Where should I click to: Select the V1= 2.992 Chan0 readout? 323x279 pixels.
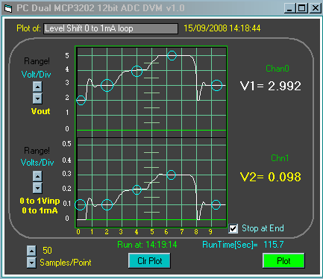tap(271, 86)
